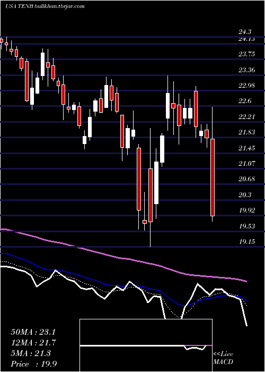Click the '<<Live MACD' label

tap(223, 358)
